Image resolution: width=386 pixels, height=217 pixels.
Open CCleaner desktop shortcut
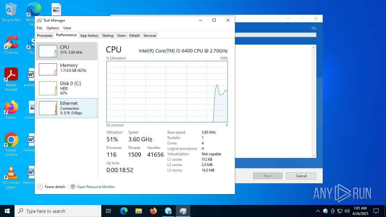11,45
